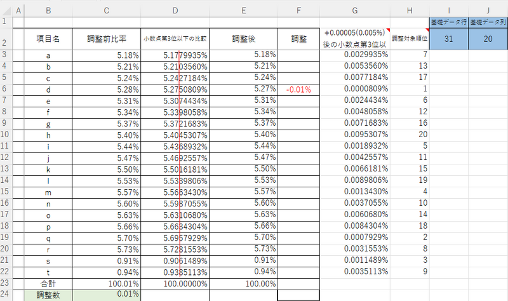Click the select-all corner of the grid

5,10
